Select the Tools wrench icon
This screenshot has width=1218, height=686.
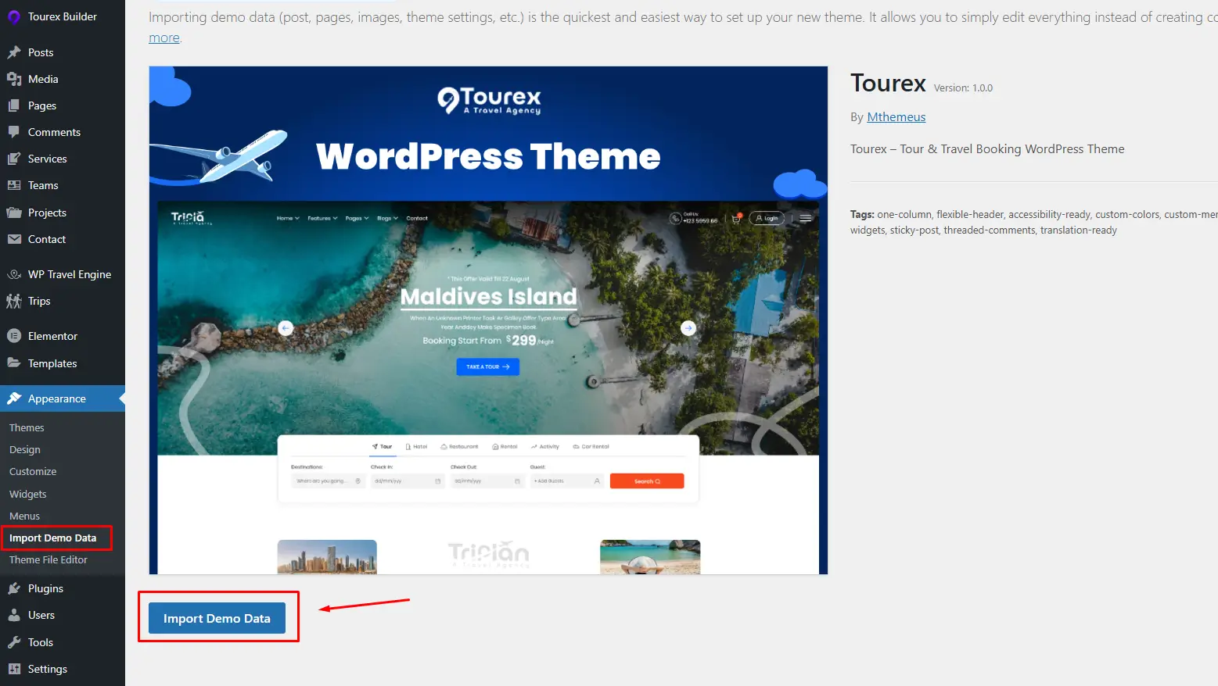[14, 642]
